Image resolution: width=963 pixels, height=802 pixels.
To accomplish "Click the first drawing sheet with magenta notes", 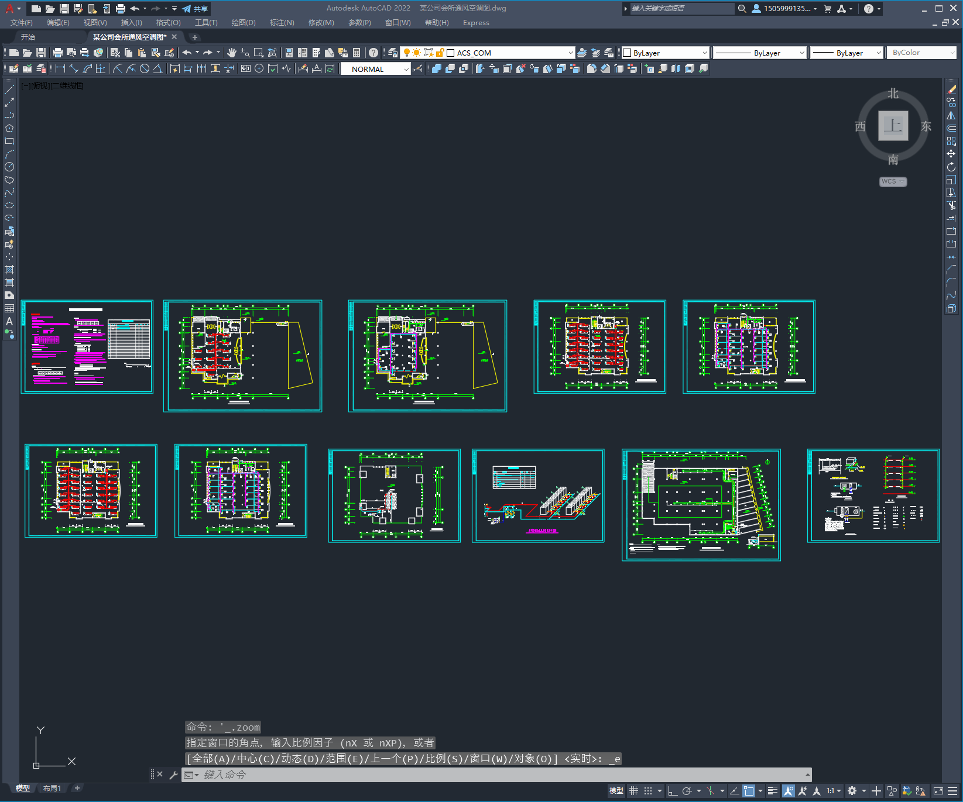I will pos(87,347).
